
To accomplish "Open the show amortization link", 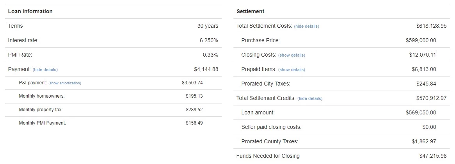I will [x=65, y=83].
